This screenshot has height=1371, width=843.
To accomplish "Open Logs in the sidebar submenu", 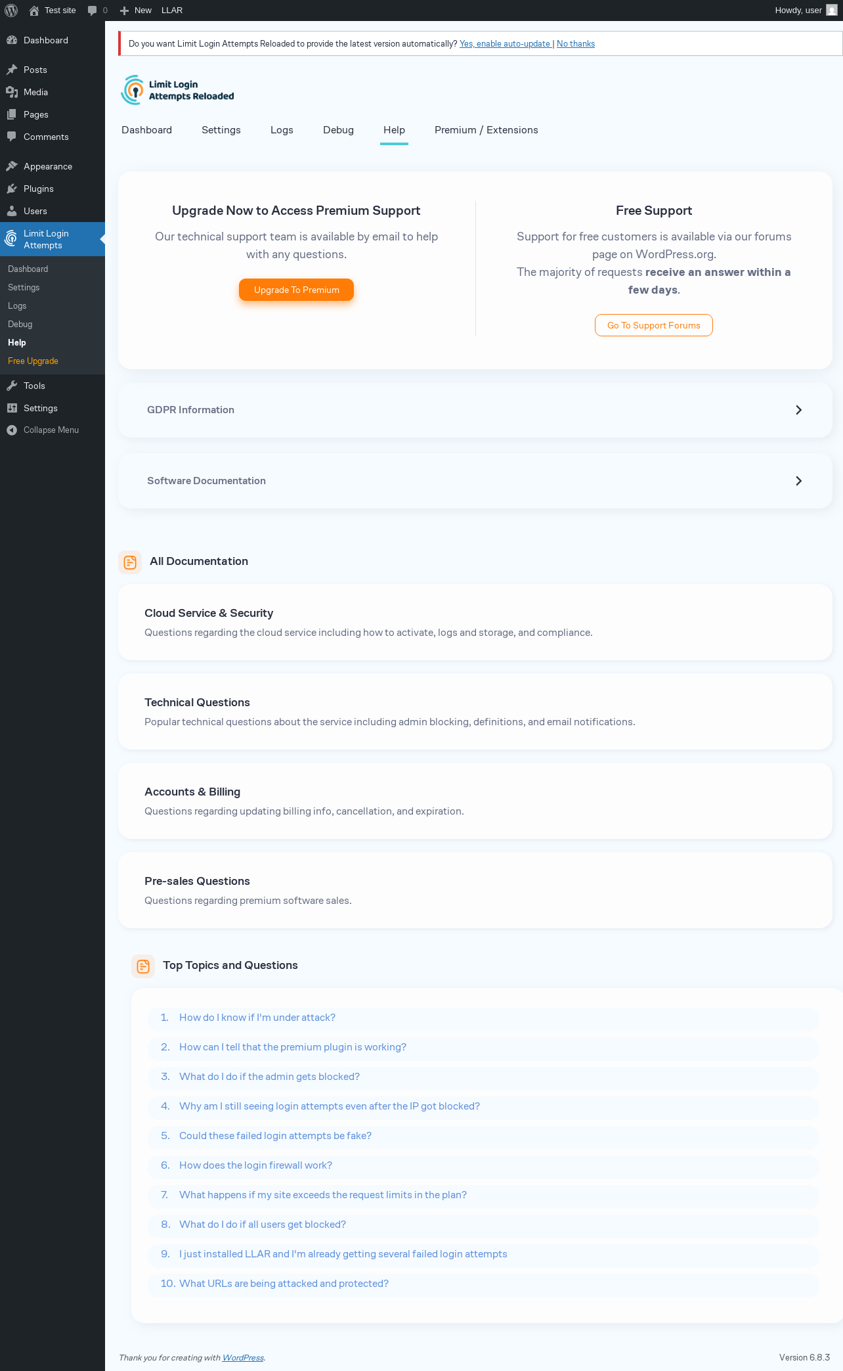I will (x=17, y=305).
